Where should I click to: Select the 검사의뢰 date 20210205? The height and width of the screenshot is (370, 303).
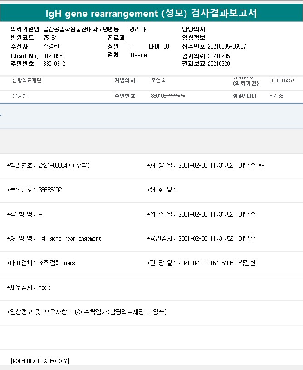[219, 56]
